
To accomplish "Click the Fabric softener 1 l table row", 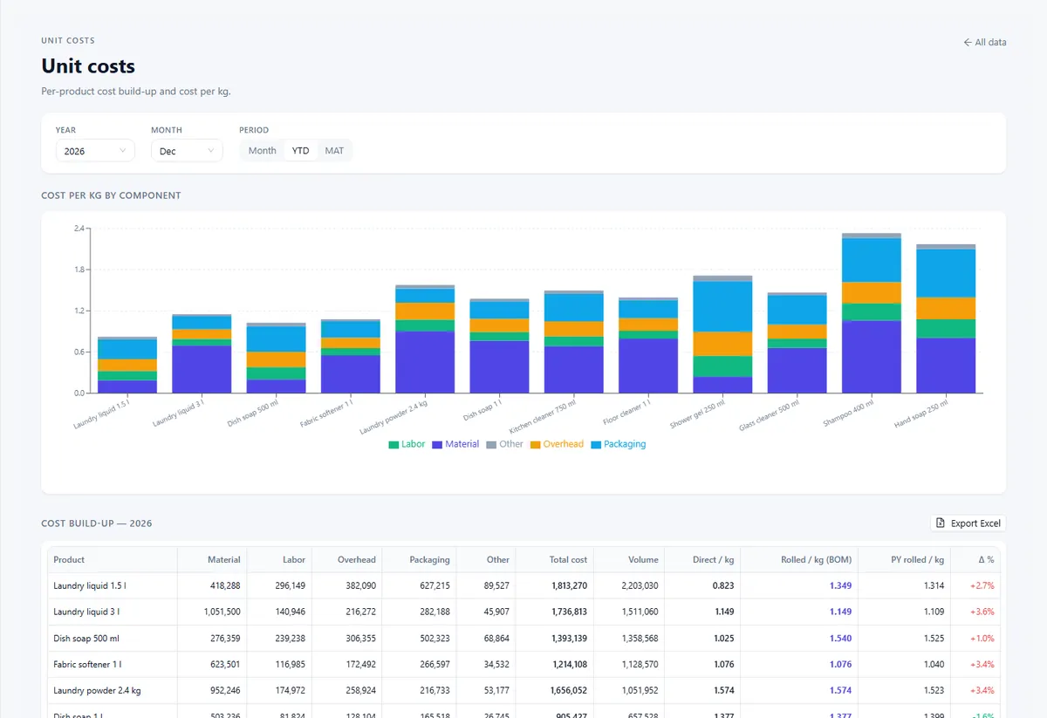I will tap(523, 664).
